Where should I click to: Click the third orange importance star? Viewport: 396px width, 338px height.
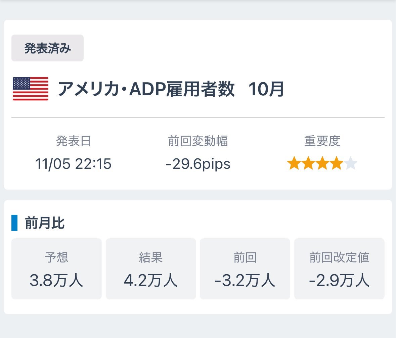tap(322, 164)
